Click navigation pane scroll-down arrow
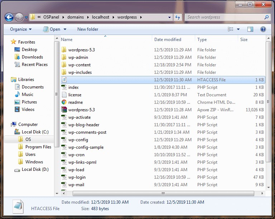Screen dimensions: 275x219 pos(57,194)
